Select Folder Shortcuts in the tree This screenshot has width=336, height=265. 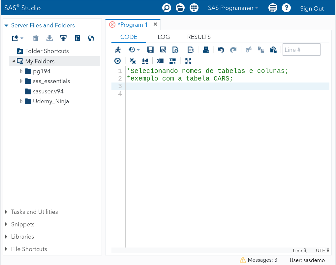(x=47, y=51)
